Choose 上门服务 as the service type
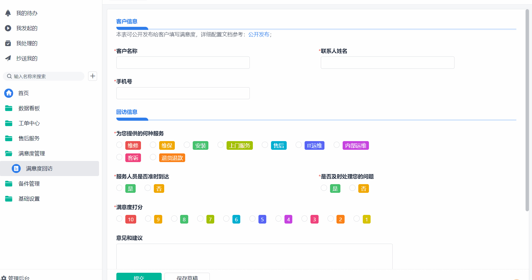The image size is (532, 280). (221, 145)
